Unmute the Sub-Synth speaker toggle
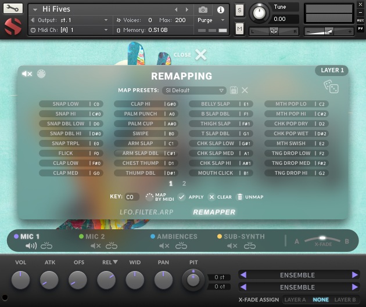Viewport: 366px width, 307px height. coord(232,245)
